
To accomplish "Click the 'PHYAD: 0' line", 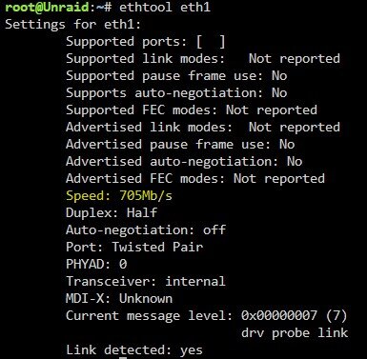I will tap(96, 264).
